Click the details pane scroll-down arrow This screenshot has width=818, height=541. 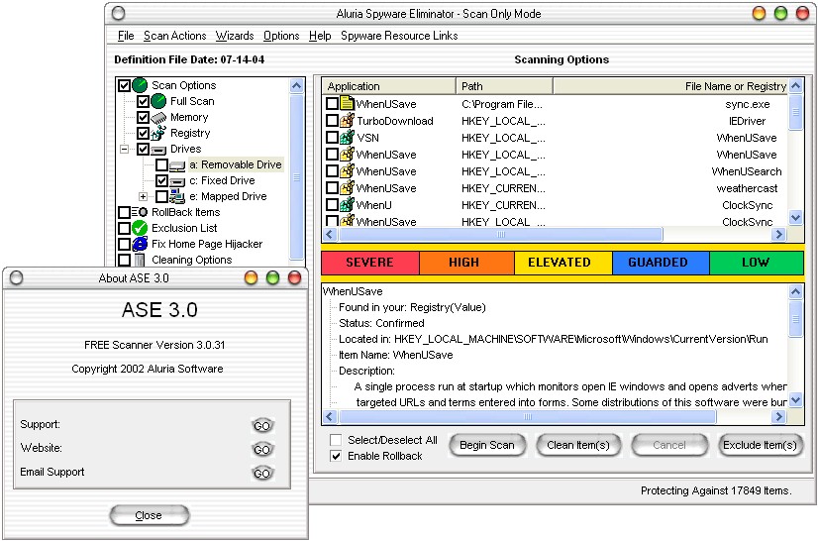coord(795,400)
